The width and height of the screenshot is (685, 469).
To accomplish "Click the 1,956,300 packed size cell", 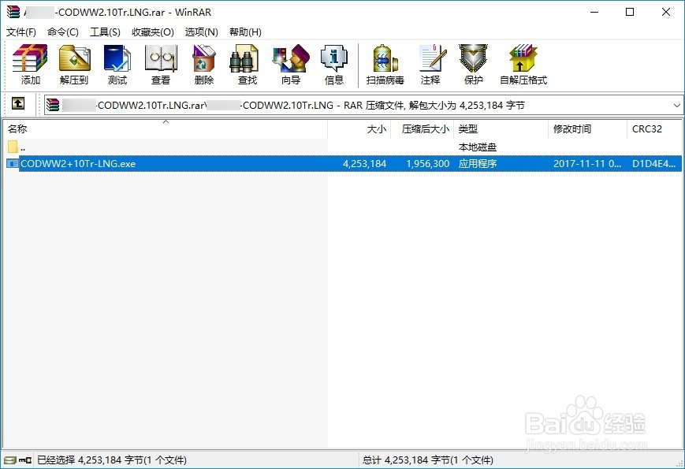I will coord(428,164).
